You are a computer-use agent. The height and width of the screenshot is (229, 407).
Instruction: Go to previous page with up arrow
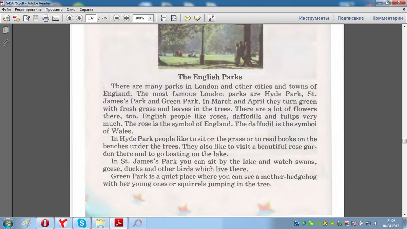coord(70,18)
